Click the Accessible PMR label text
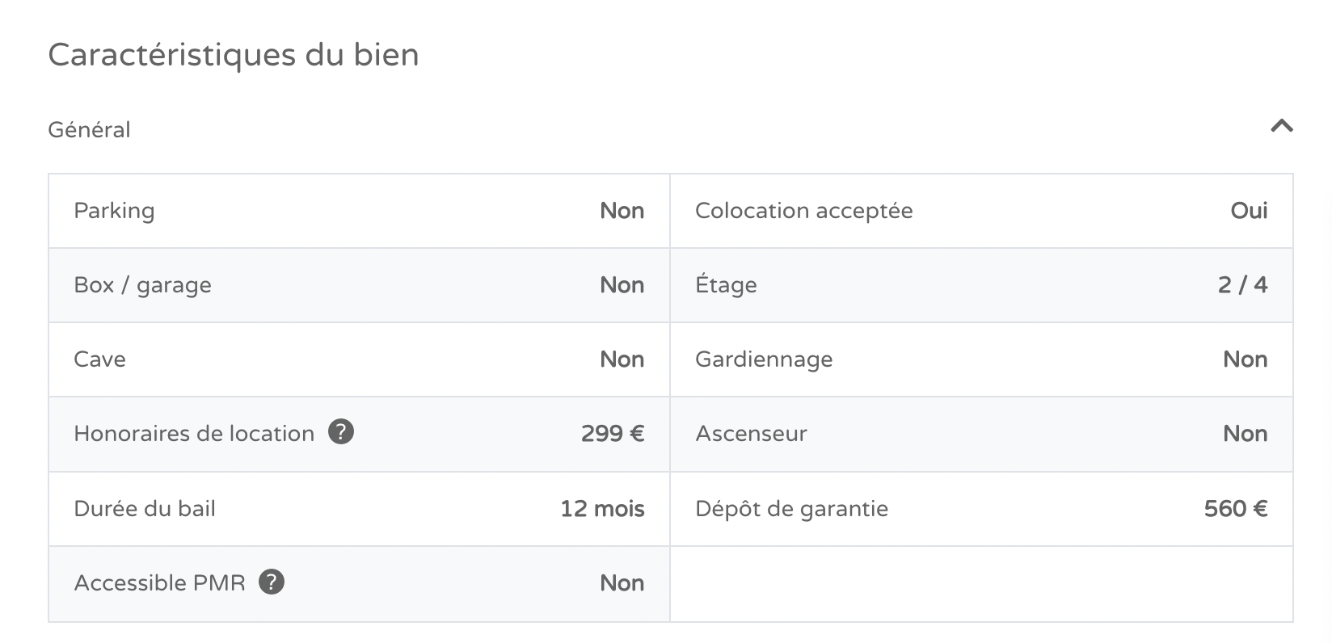This screenshot has width=1332, height=643. tap(159, 583)
